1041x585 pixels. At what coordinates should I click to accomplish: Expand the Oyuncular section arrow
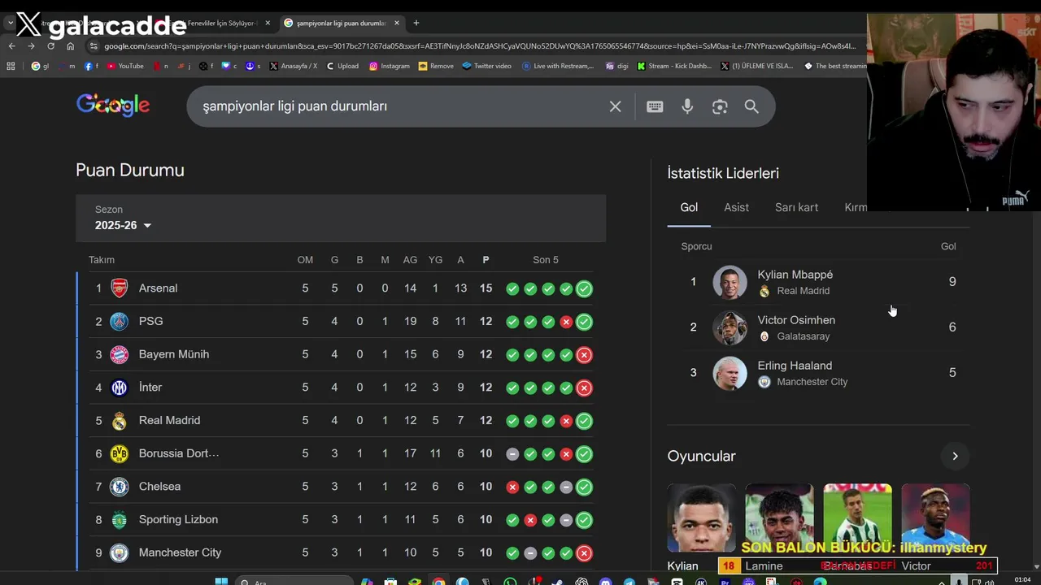point(955,457)
